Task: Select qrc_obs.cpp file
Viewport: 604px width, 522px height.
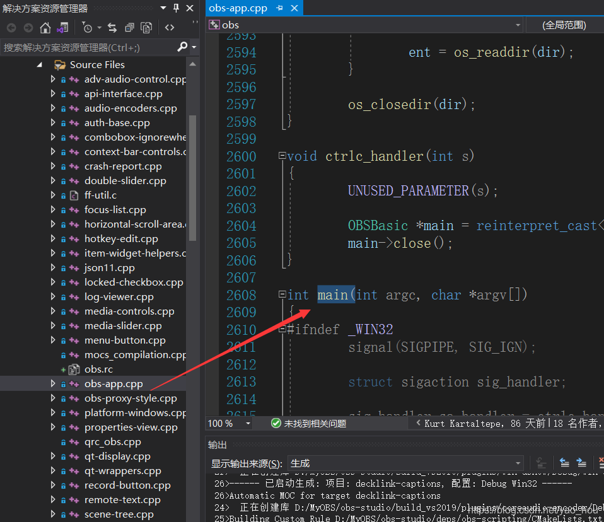Action: point(112,442)
